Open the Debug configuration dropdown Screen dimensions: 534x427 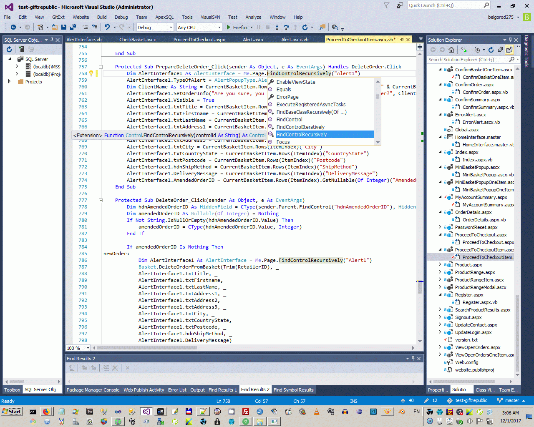click(x=171, y=28)
